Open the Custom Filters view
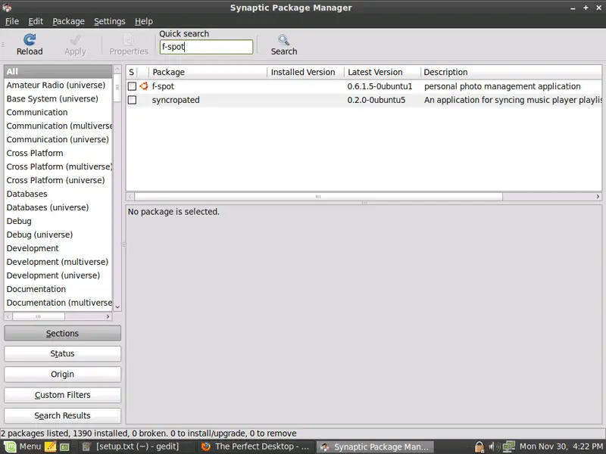This screenshot has height=454, width=606. (62, 395)
